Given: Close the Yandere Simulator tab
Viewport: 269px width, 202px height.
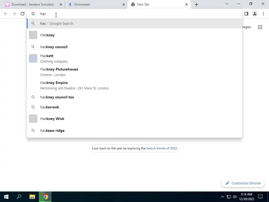Looking at the screenshot, I should (61, 4).
